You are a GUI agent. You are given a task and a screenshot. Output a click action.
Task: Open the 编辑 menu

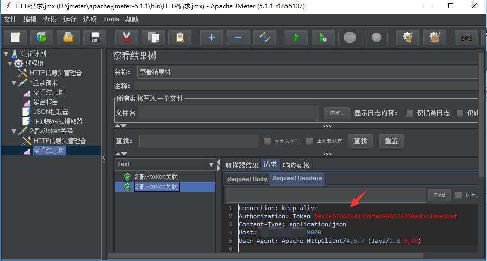[30, 19]
